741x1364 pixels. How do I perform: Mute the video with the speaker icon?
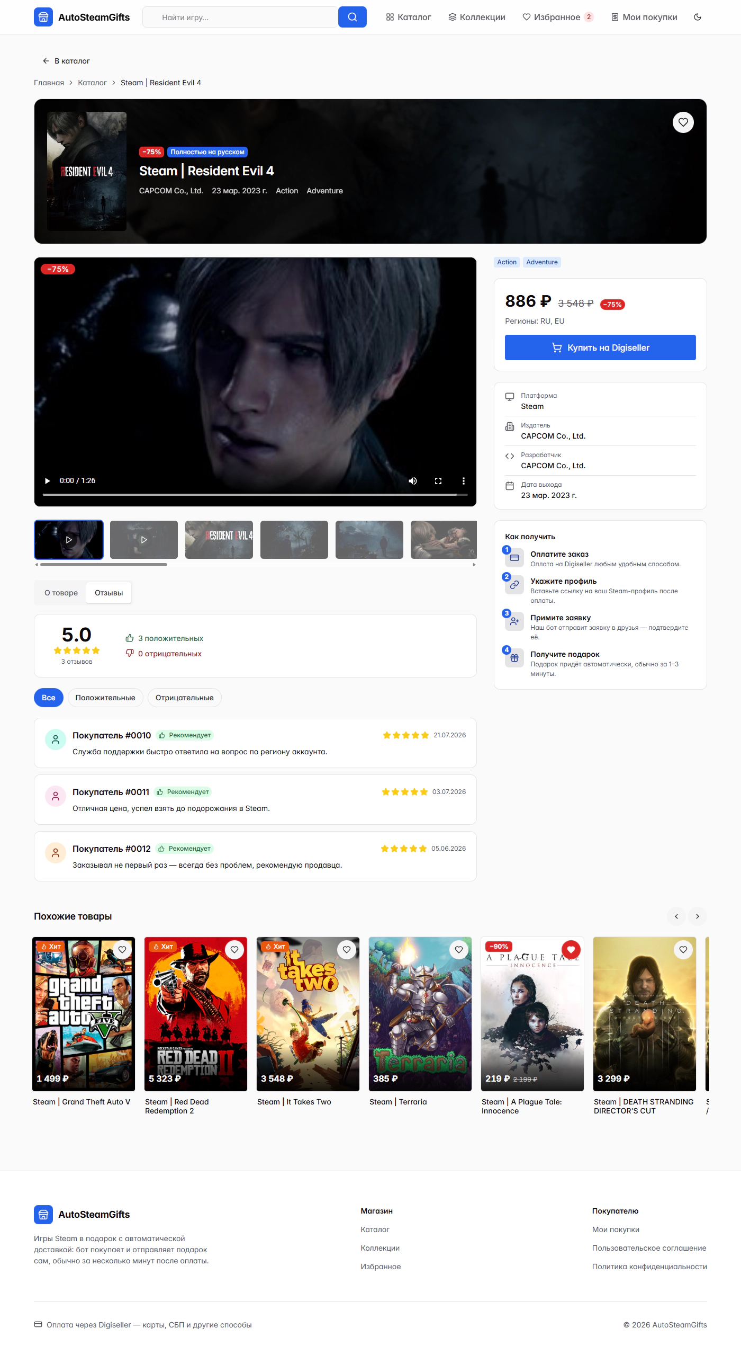click(413, 480)
